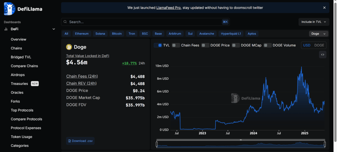This screenshot has width=337, height=152.
Task: Open the Treasuries sidebar item
Action: point(19,84)
